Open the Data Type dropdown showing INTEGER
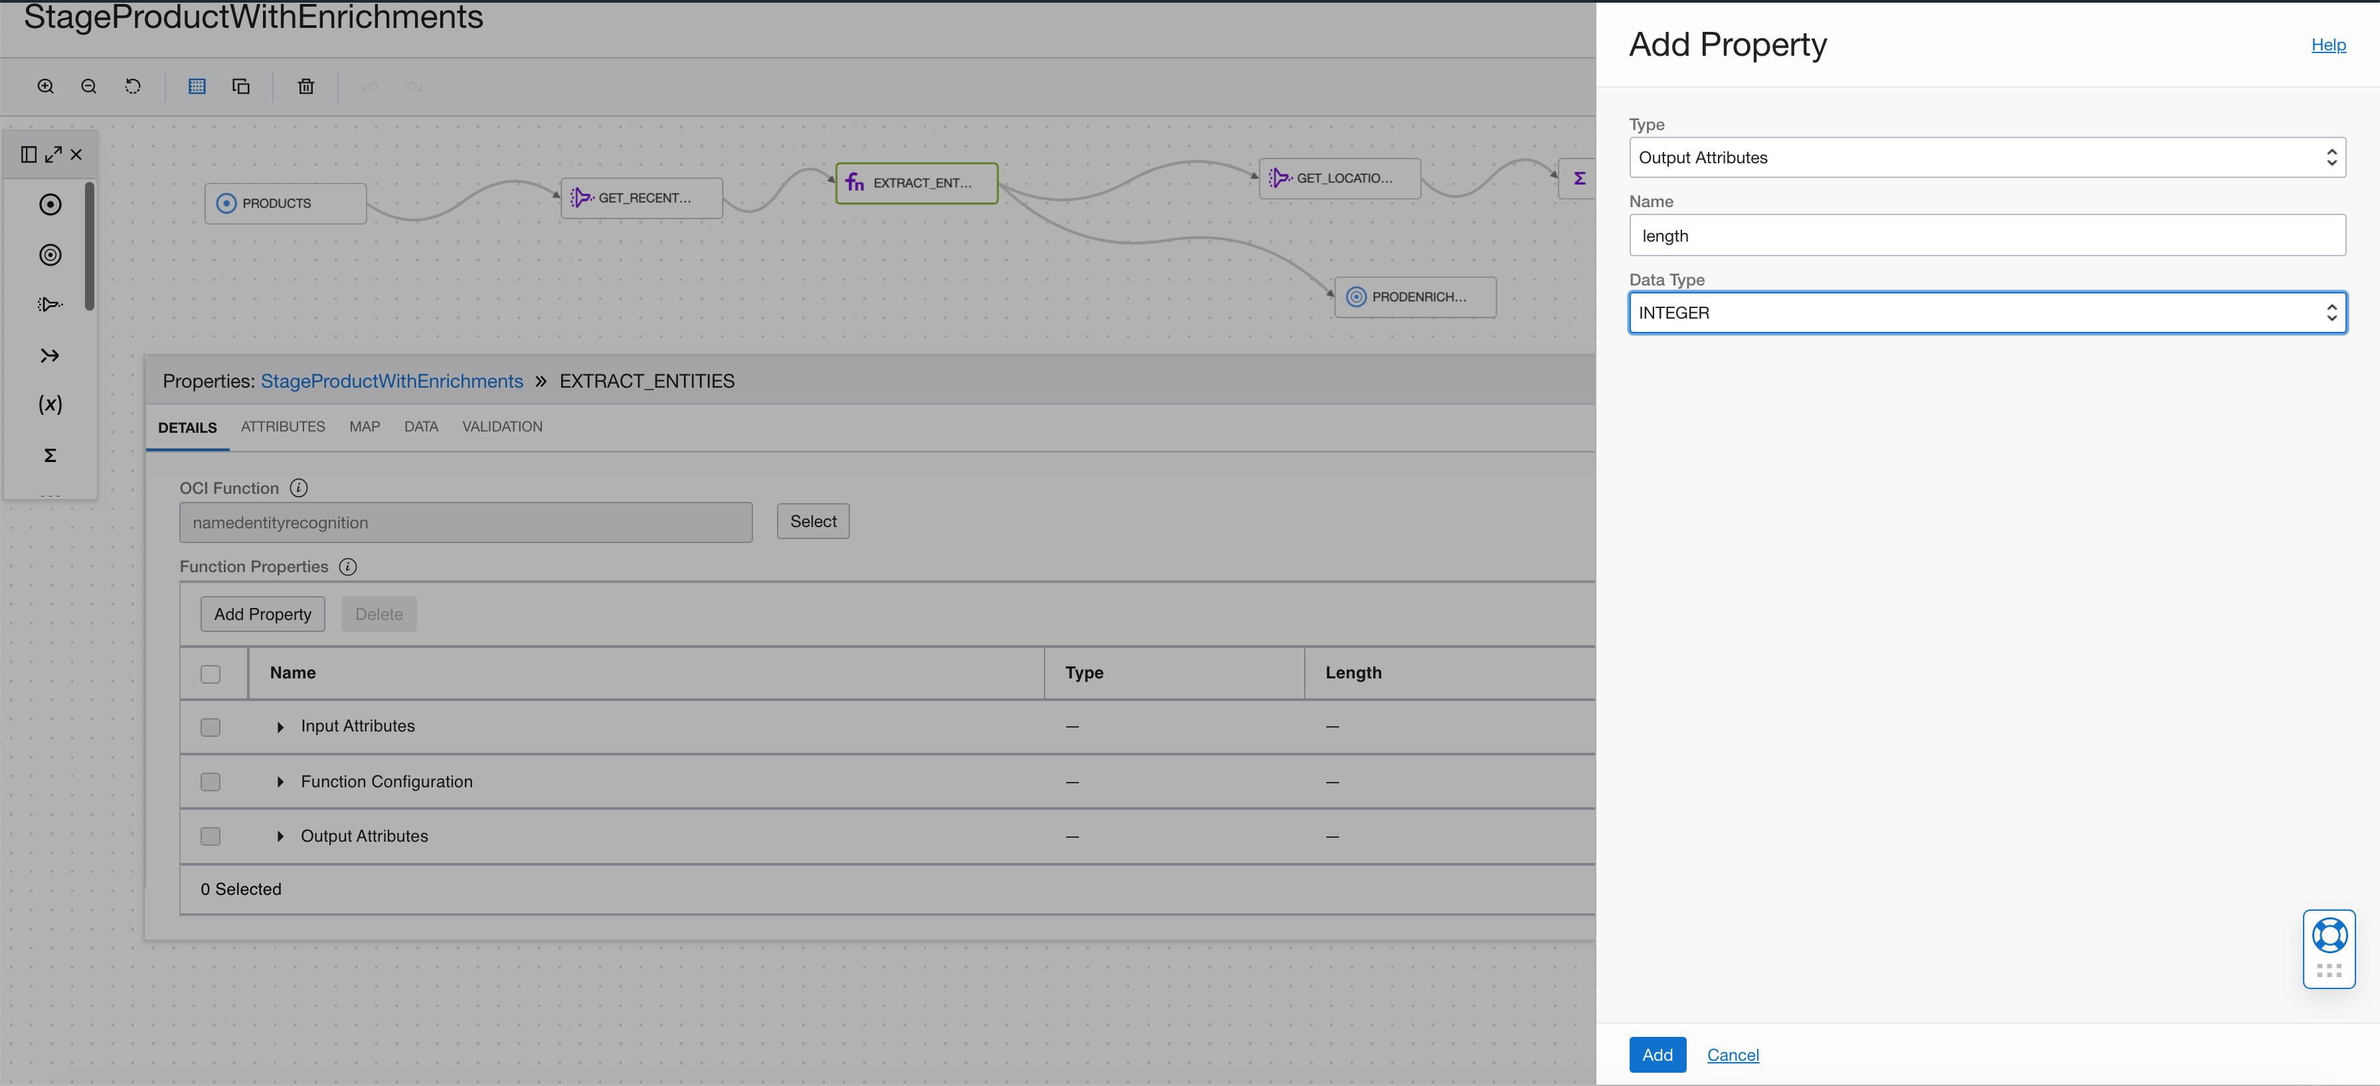This screenshot has width=2380, height=1086. coord(1986,312)
